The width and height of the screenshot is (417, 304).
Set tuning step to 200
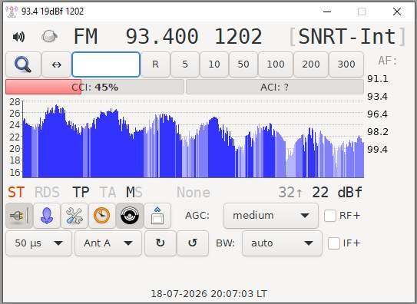(x=310, y=64)
